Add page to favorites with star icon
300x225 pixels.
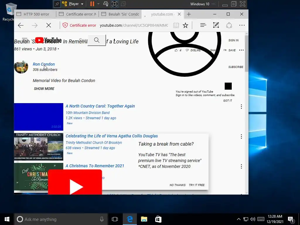click(x=185, y=25)
